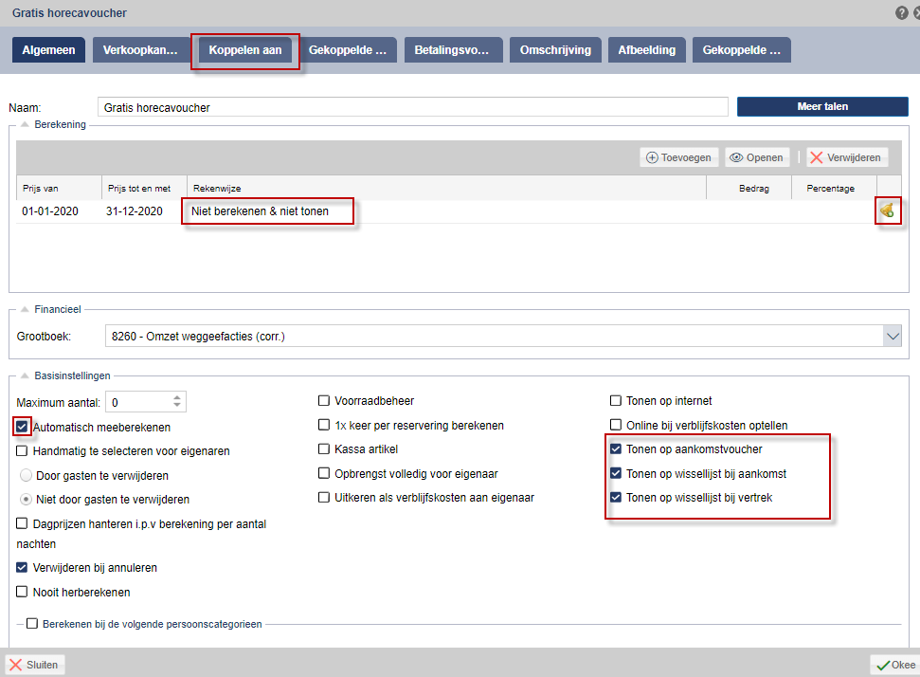920x677 pixels.
Task: Open the help question mark icon
Action: (x=901, y=13)
